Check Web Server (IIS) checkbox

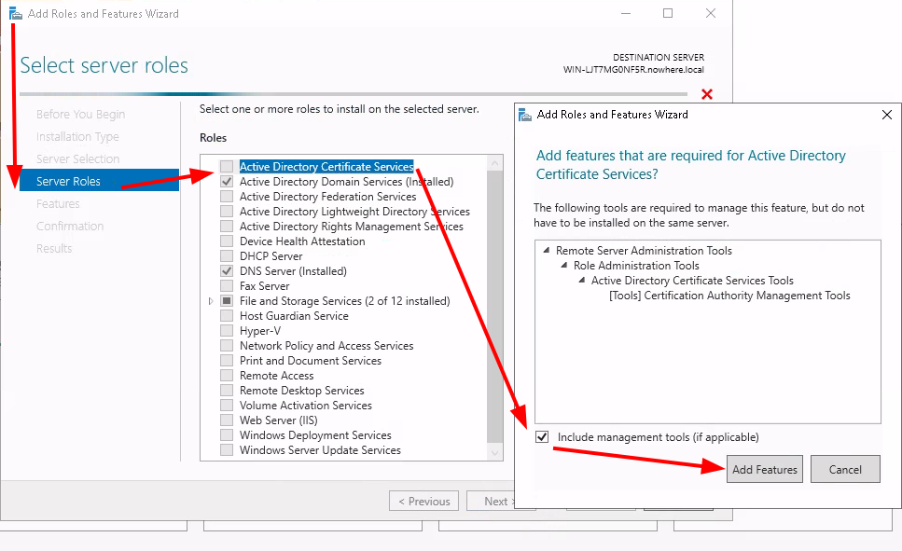pos(227,421)
